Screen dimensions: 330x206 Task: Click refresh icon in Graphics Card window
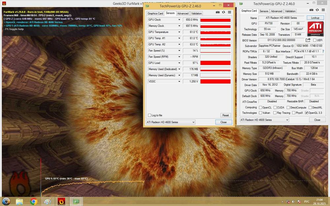[317, 10]
